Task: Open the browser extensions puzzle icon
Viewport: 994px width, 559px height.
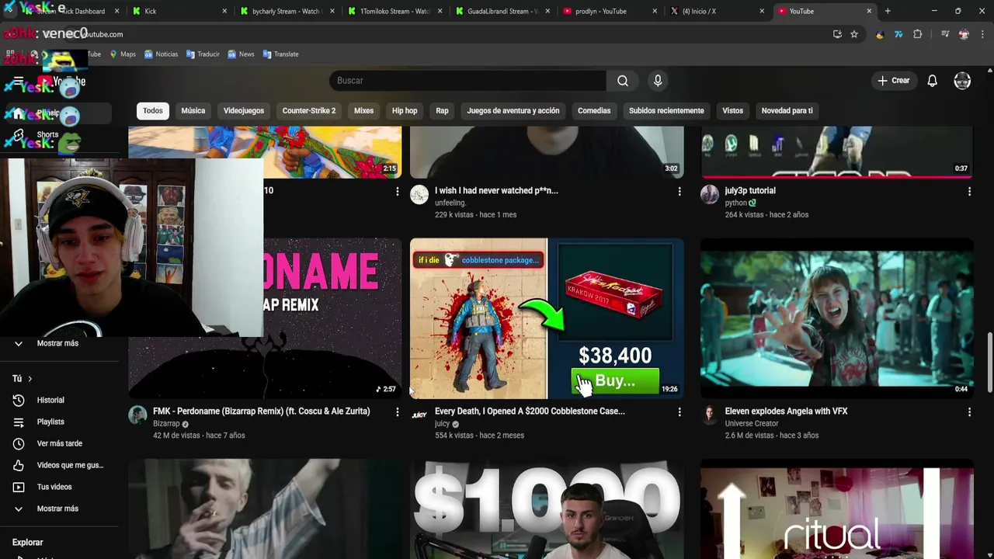Action: click(918, 34)
